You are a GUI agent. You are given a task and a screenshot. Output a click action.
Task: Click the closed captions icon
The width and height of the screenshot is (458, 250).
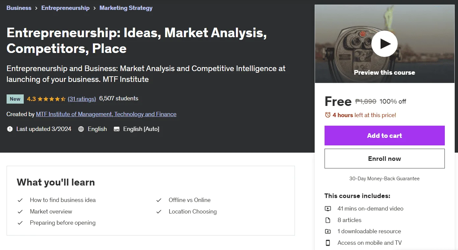coord(117,129)
